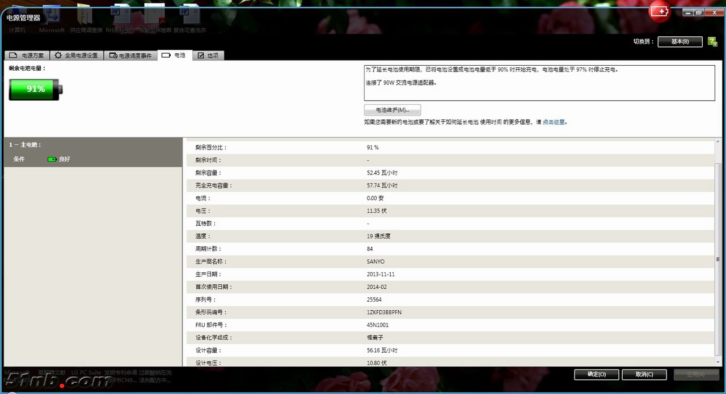Open the green help question mark icon

[x=712, y=42]
